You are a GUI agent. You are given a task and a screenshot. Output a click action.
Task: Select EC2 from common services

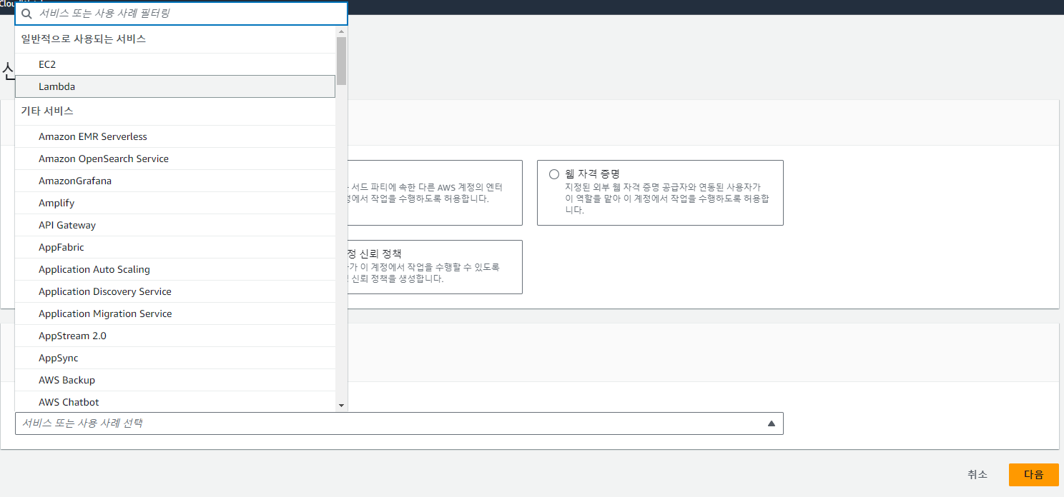[175, 64]
